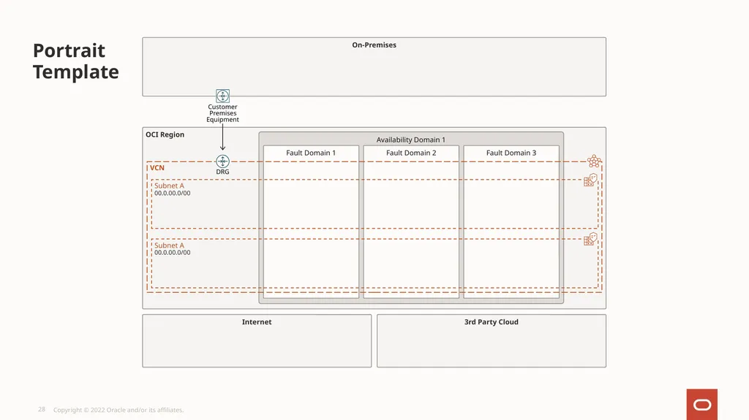Select the 'Portrait Template' slide title
The width and height of the screenshot is (749, 420).
click(x=76, y=61)
